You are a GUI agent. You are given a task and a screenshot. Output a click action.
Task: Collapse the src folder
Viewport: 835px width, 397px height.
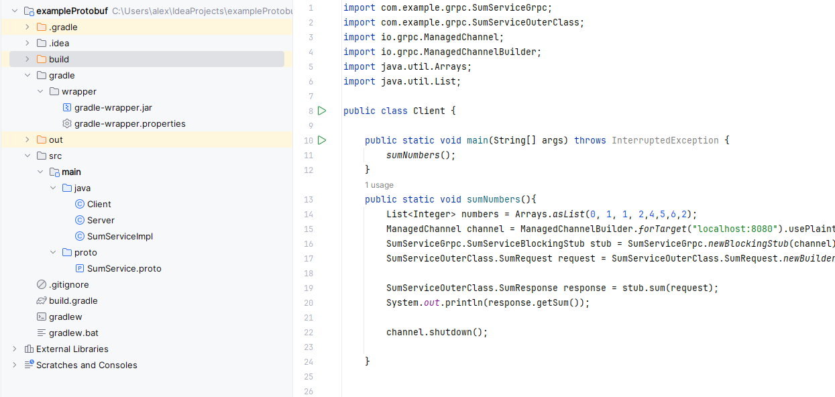[27, 156]
